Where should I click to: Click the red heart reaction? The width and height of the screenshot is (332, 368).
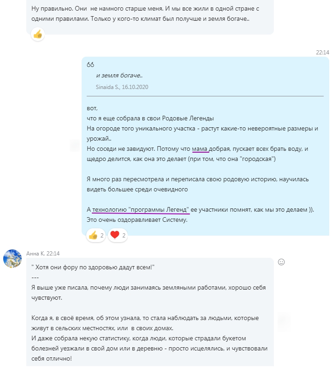[x=115, y=235]
